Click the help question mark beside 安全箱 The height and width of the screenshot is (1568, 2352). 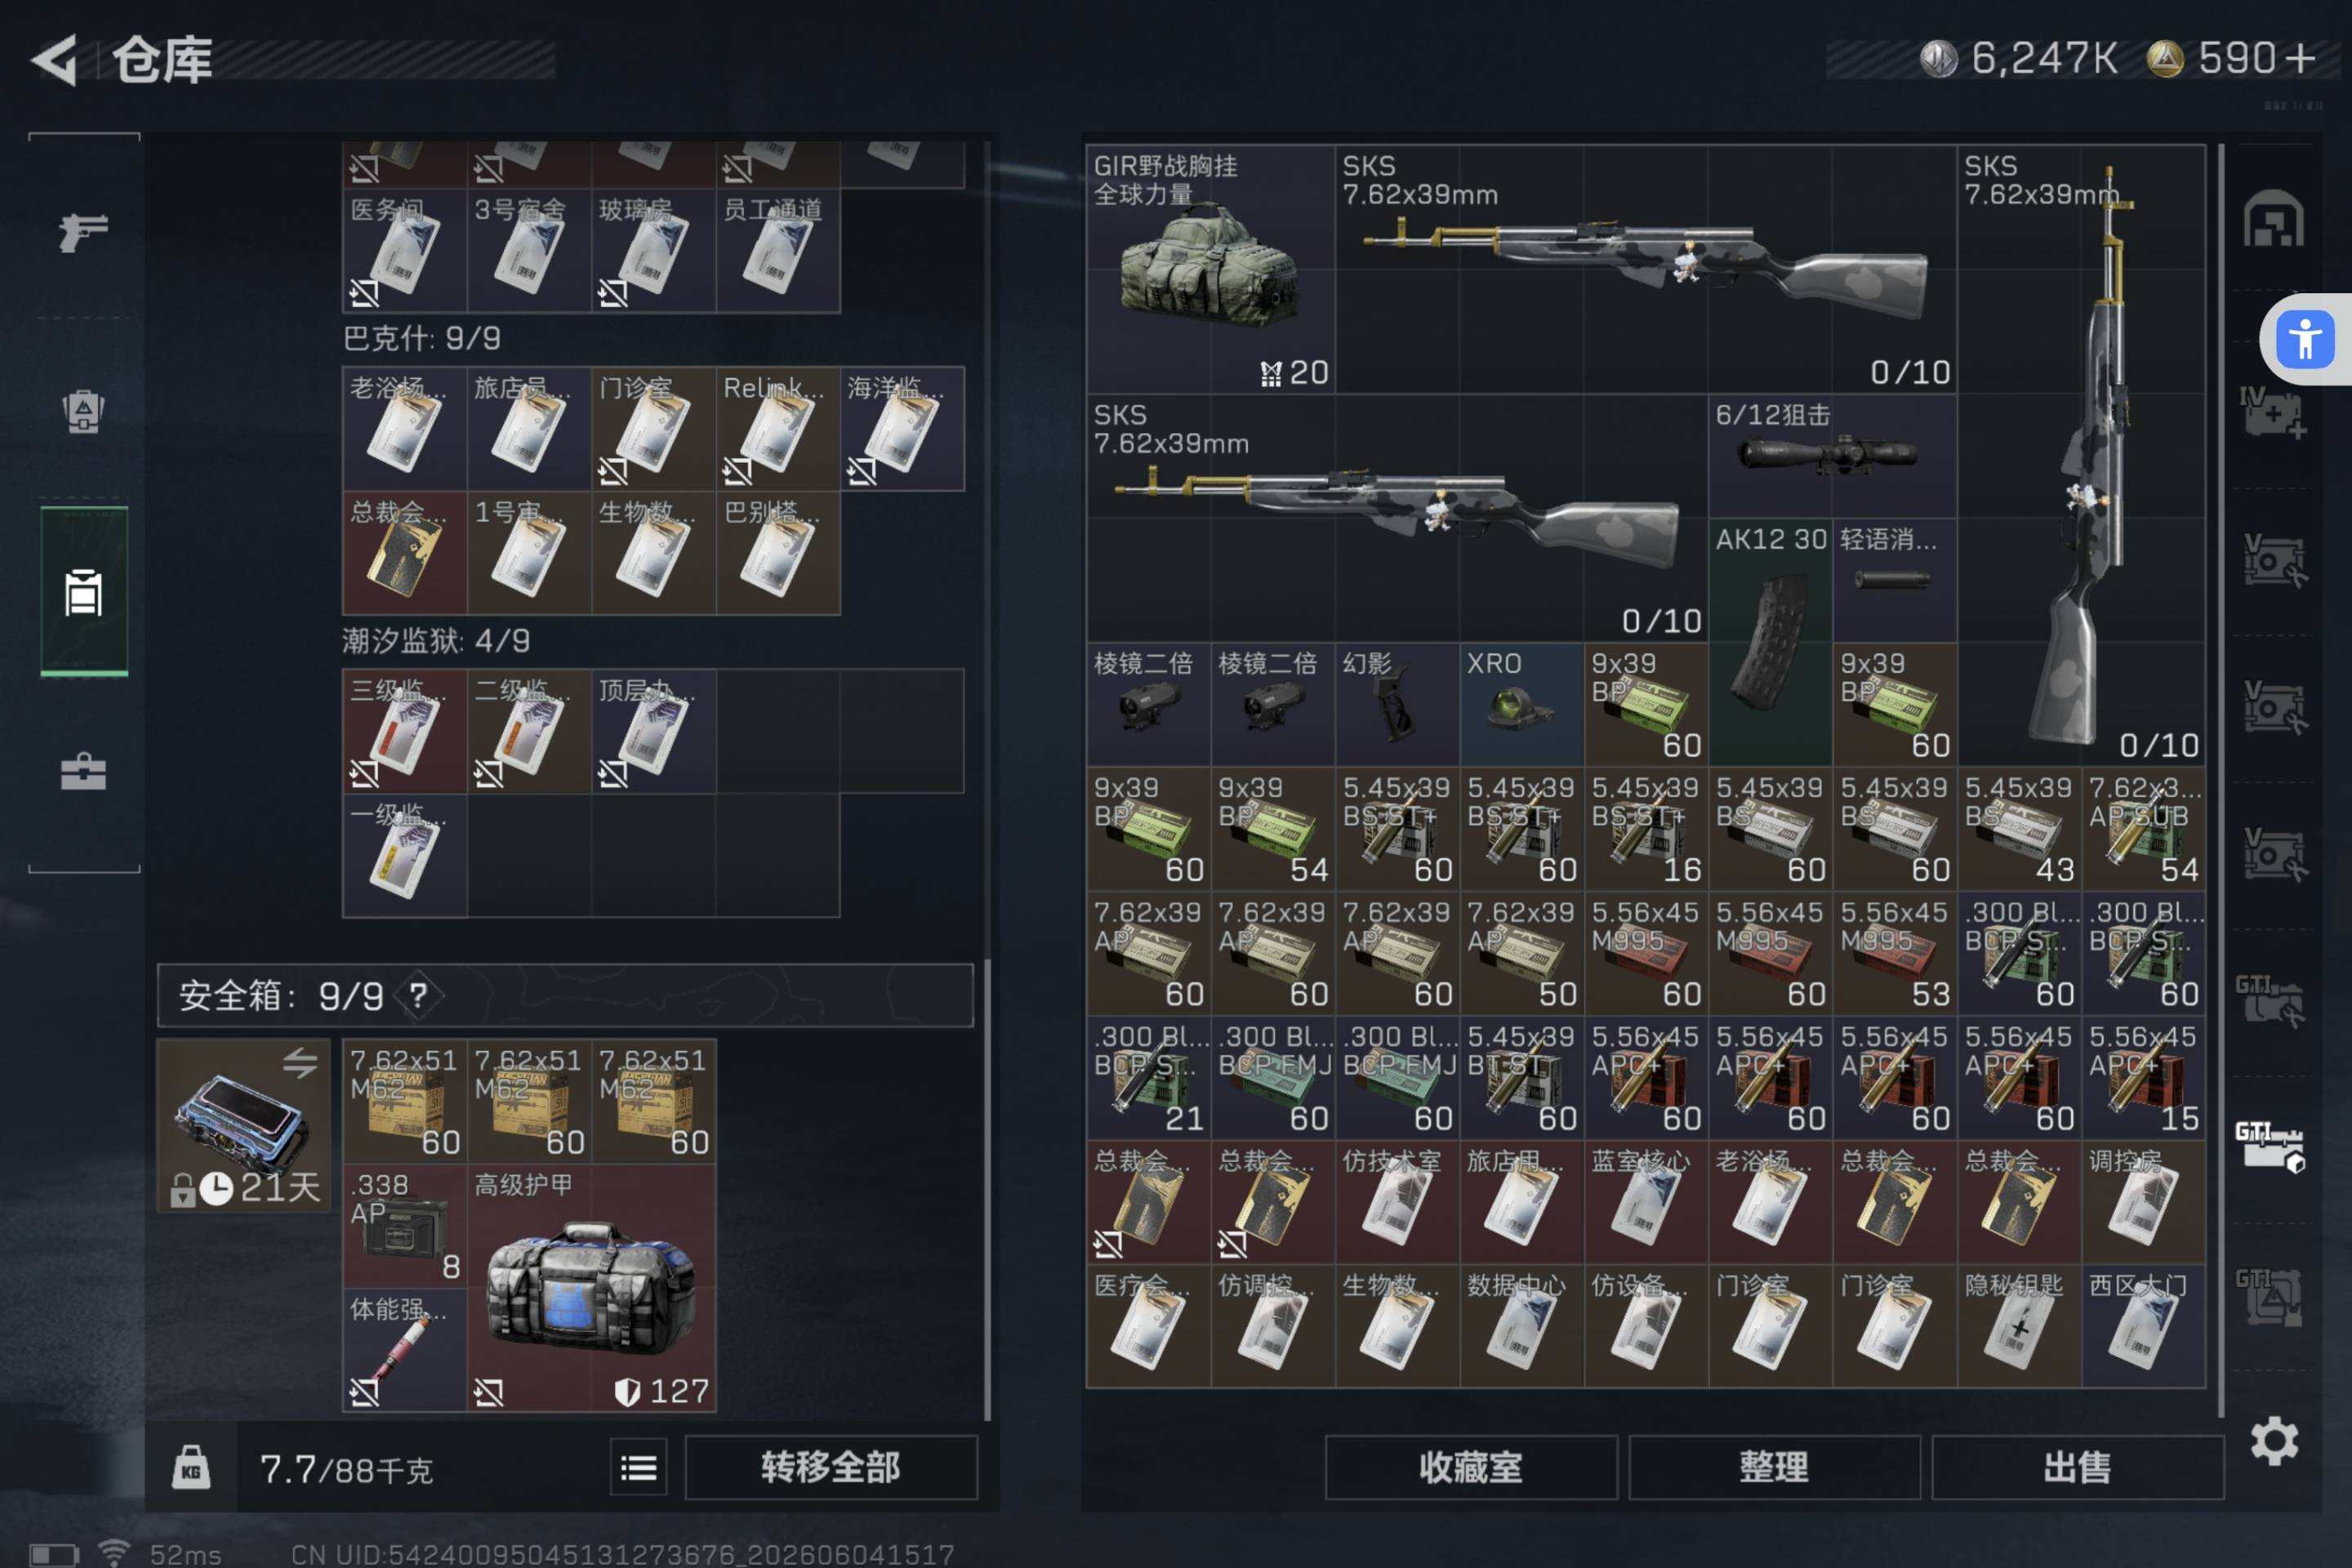pyautogui.click(x=418, y=995)
